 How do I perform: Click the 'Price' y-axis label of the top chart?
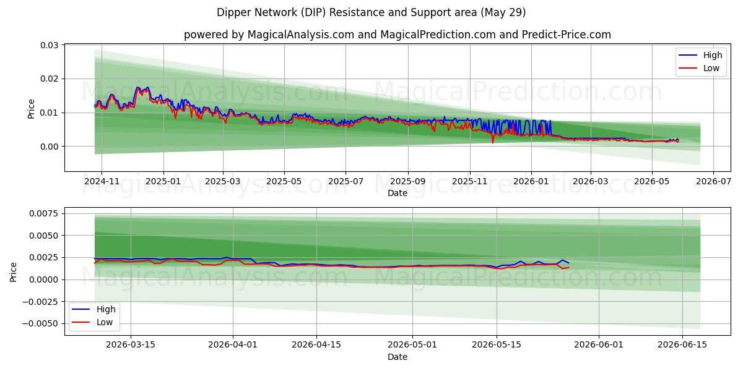point(32,108)
